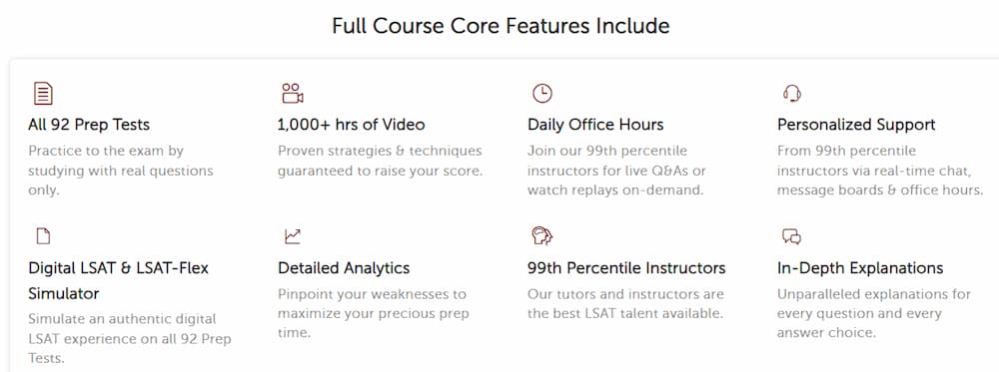Click the clock icon for Daily Office Hours

pyautogui.click(x=542, y=94)
